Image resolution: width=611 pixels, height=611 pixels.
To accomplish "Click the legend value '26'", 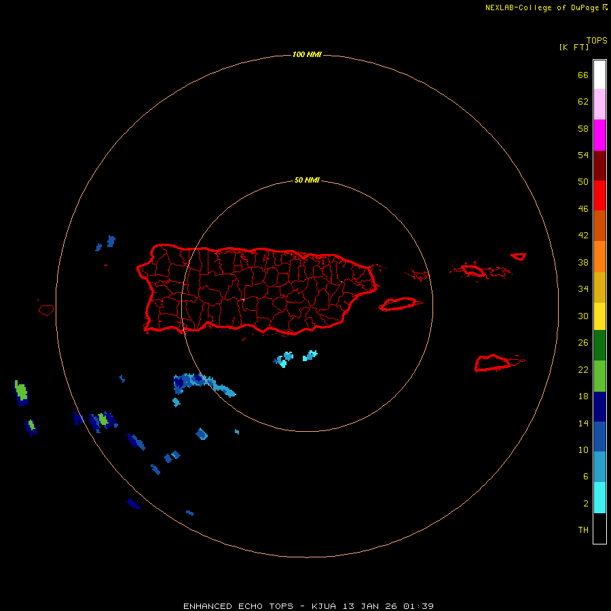I will point(583,343).
